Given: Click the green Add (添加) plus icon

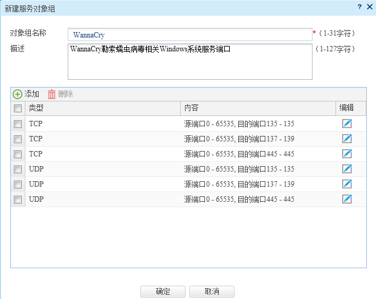Looking at the screenshot, I should point(18,94).
